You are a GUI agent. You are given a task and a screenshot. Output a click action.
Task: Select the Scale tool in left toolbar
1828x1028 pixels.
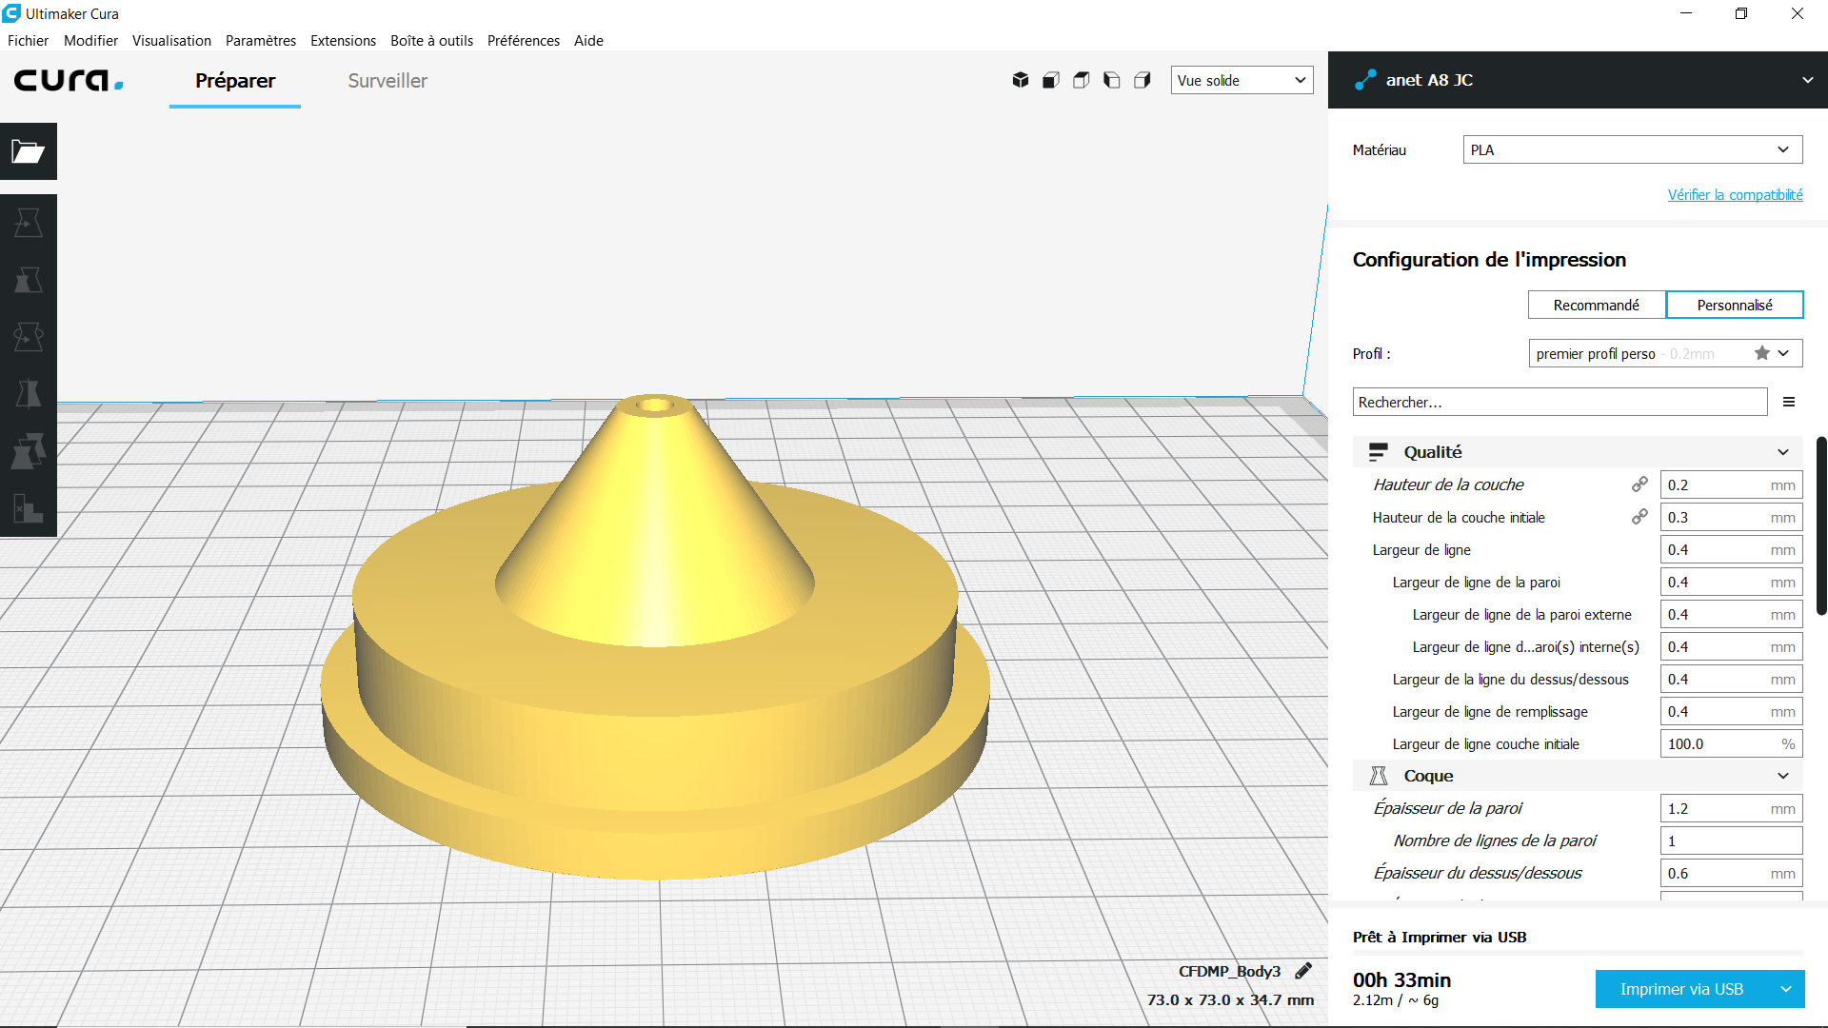(29, 281)
